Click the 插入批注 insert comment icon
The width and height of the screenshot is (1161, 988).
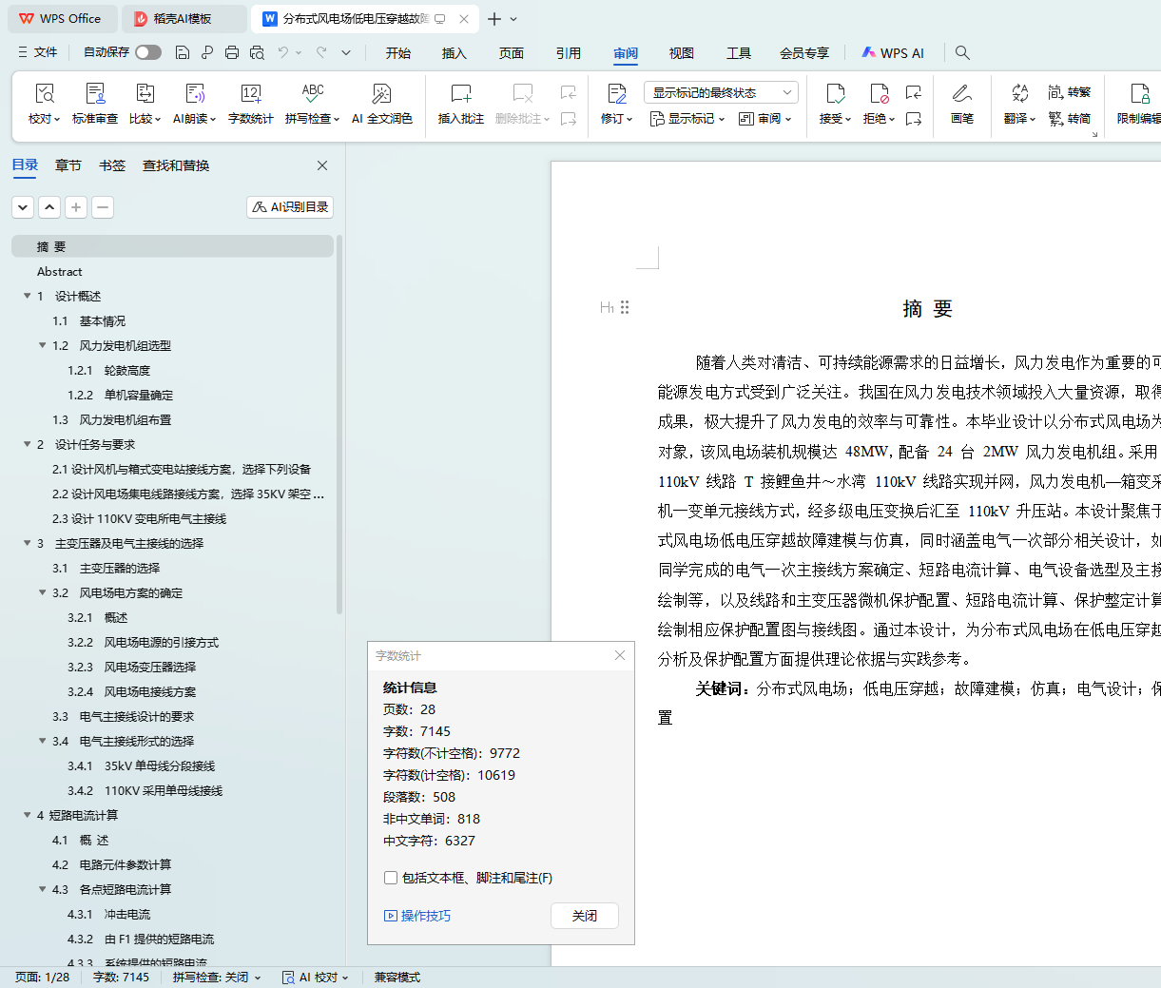pos(460,94)
